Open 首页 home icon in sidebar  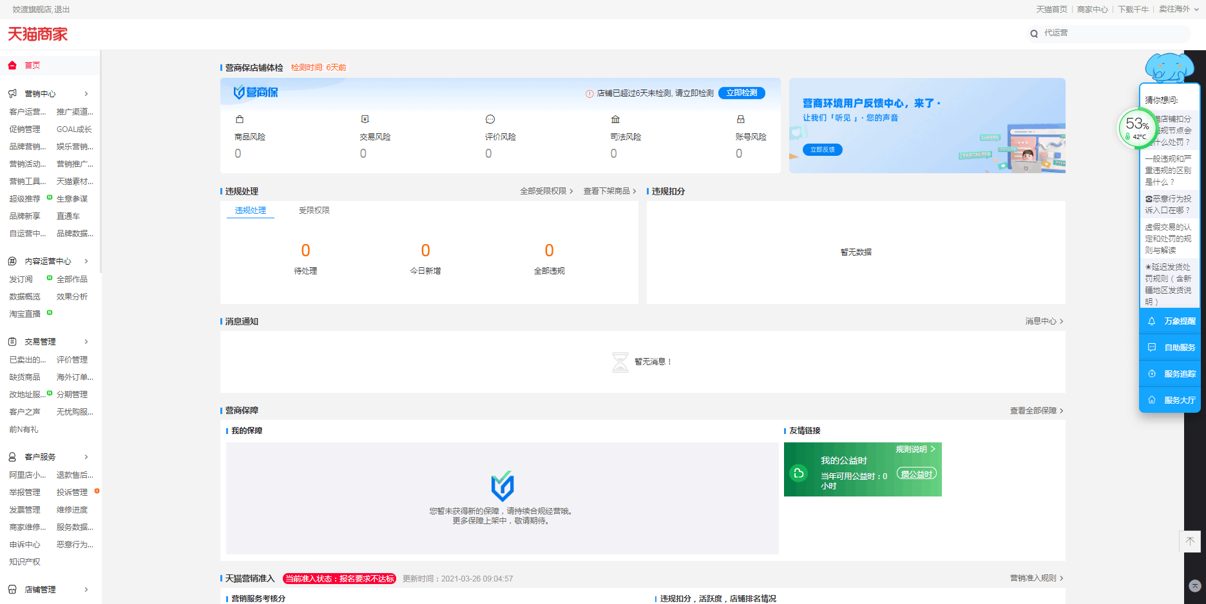click(x=12, y=65)
